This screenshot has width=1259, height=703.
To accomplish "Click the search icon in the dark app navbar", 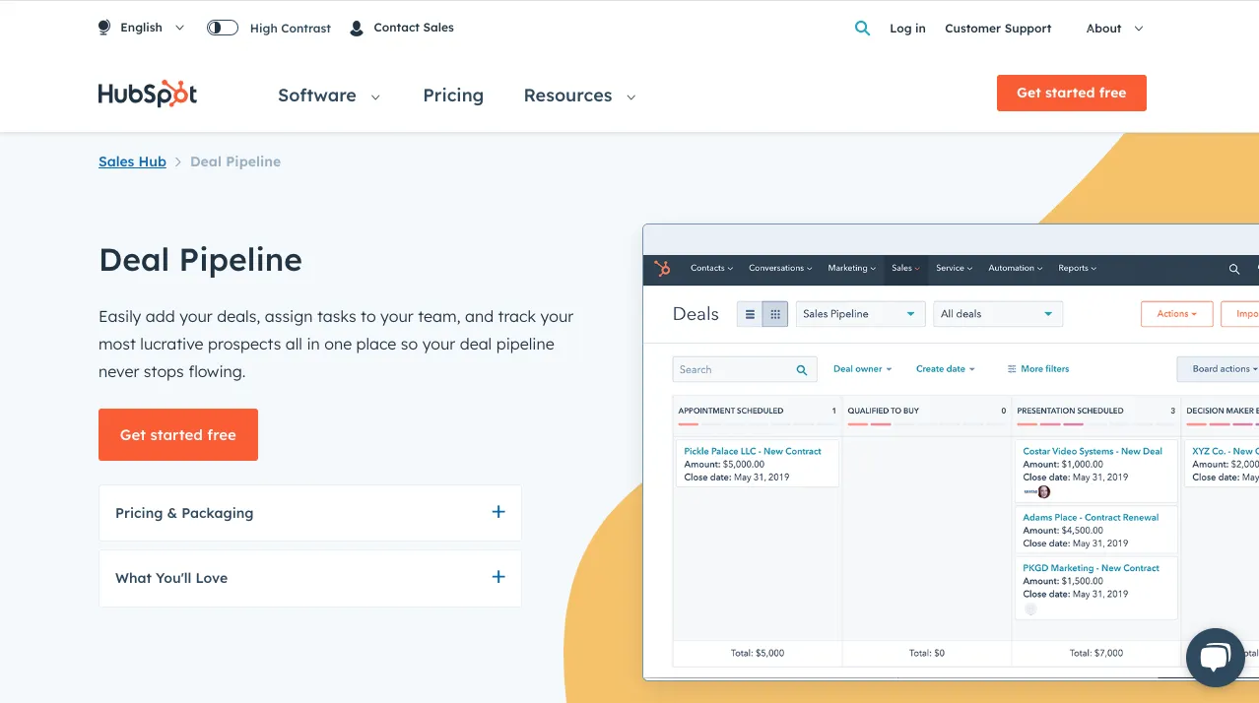I will 1234,269.
